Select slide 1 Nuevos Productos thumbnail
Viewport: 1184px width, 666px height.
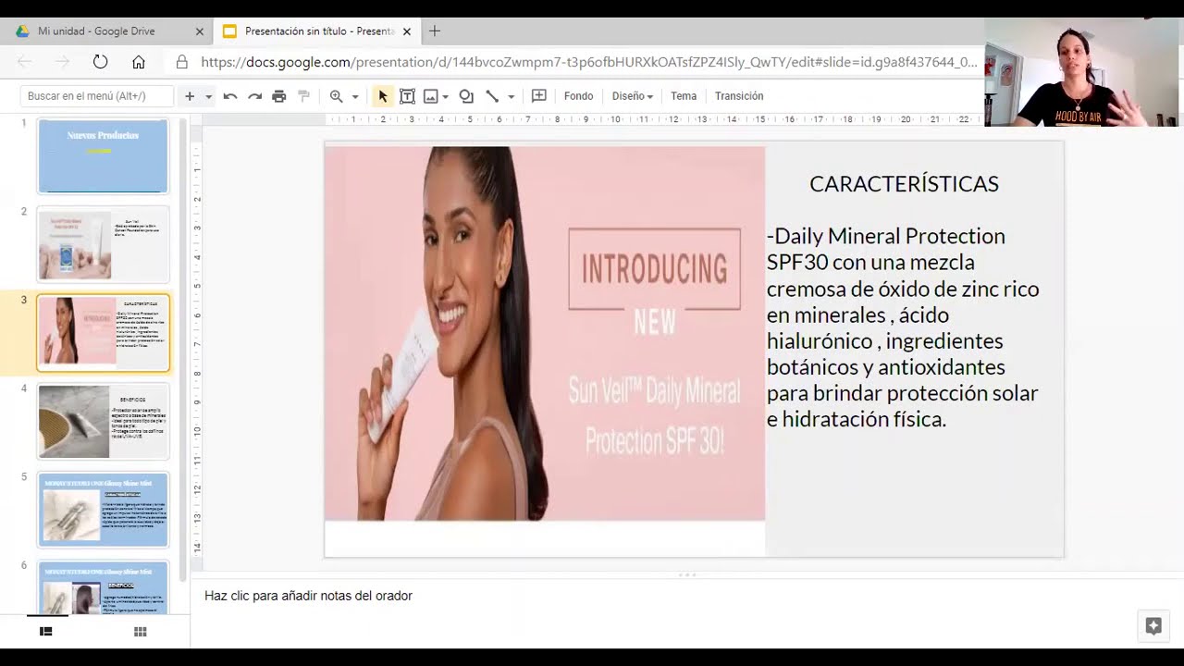tap(103, 155)
